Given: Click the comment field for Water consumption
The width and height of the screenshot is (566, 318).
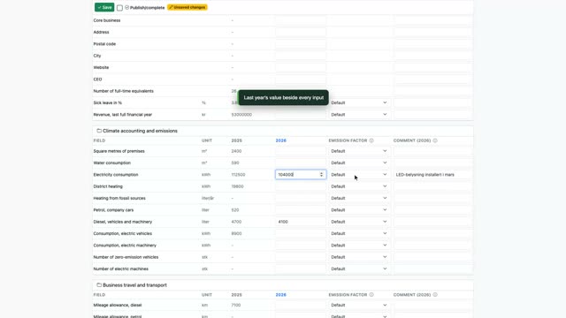Looking at the screenshot, I should [432, 163].
